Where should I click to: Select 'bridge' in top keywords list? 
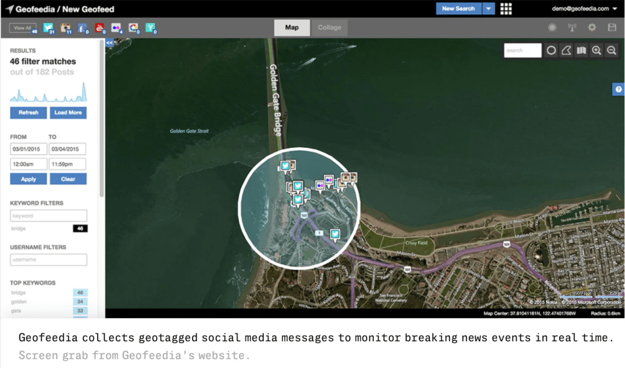49,293
